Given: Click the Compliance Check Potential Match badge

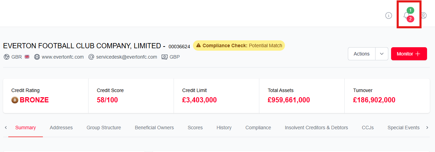Looking at the screenshot, I should tap(239, 45).
